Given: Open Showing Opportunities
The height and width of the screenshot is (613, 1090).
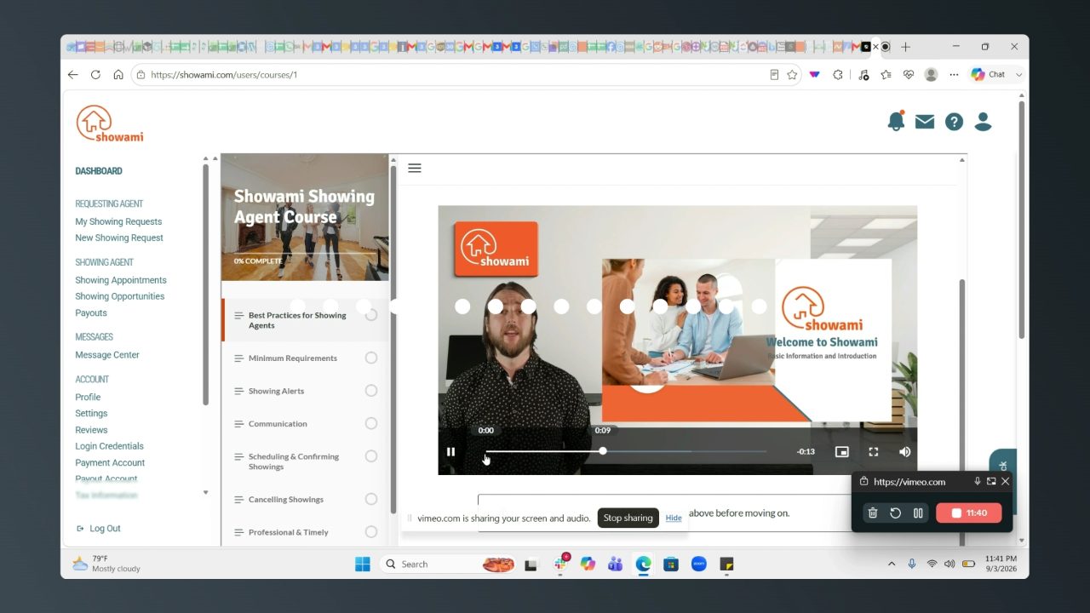Looking at the screenshot, I should (x=120, y=296).
